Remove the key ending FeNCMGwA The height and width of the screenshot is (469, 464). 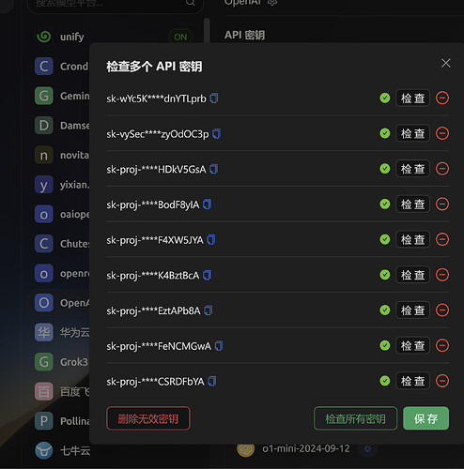point(442,345)
